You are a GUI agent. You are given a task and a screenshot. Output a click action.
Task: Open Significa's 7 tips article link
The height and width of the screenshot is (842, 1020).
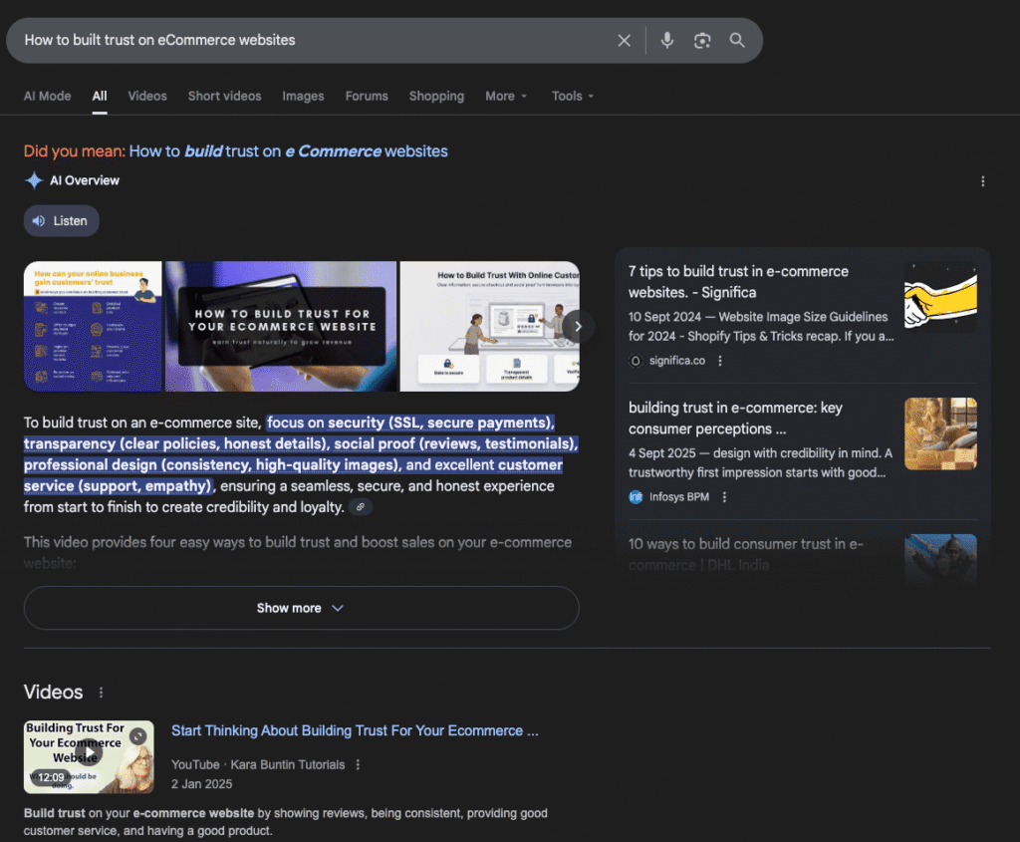tap(737, 282)
